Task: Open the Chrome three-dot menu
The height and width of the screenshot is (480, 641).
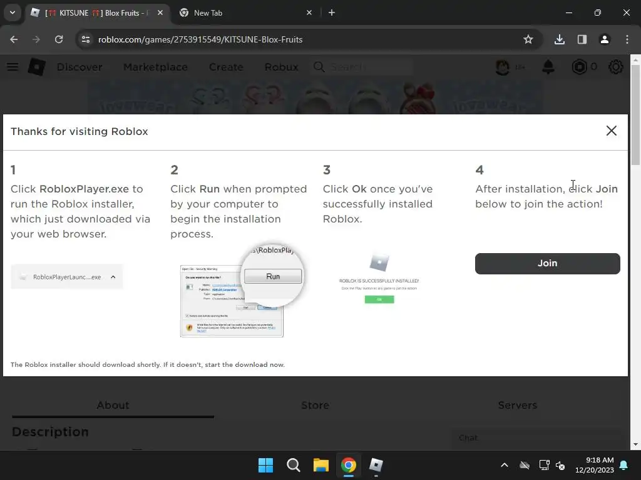Action: (627, 39)
